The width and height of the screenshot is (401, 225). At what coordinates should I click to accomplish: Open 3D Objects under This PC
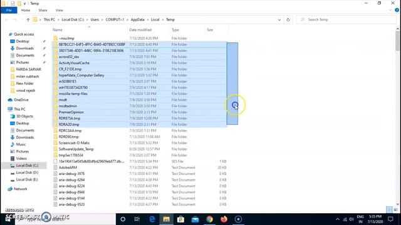(x=24, y=116)
